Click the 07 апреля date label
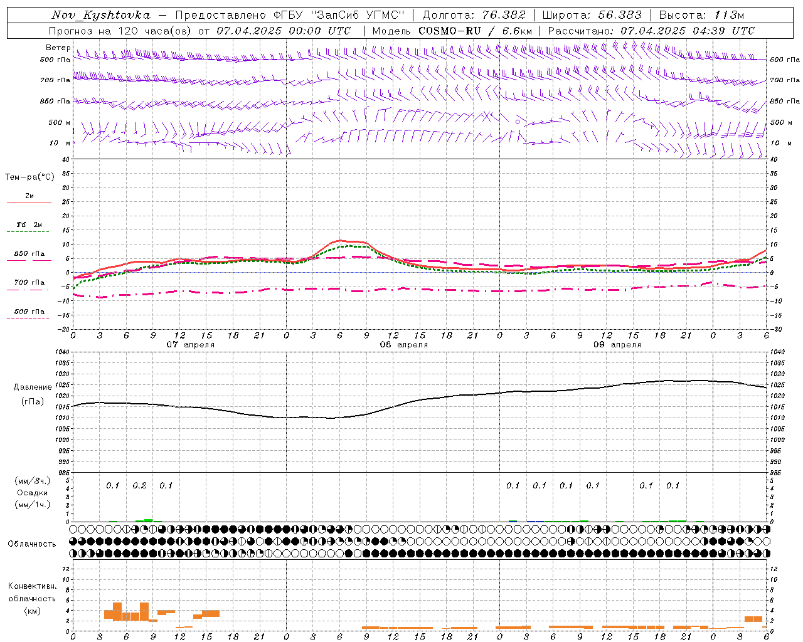This screenshot has width=803, height=642. [x=191, y=345]
